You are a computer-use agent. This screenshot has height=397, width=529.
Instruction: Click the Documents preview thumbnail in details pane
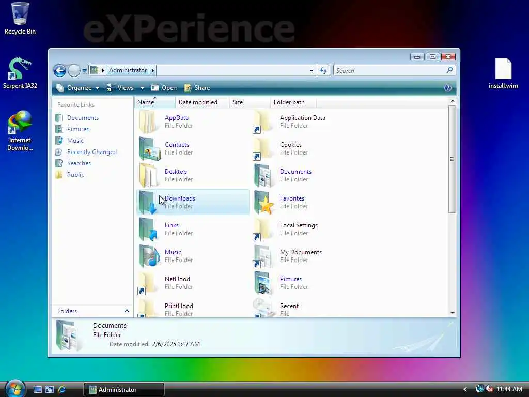tap(70, 335)
